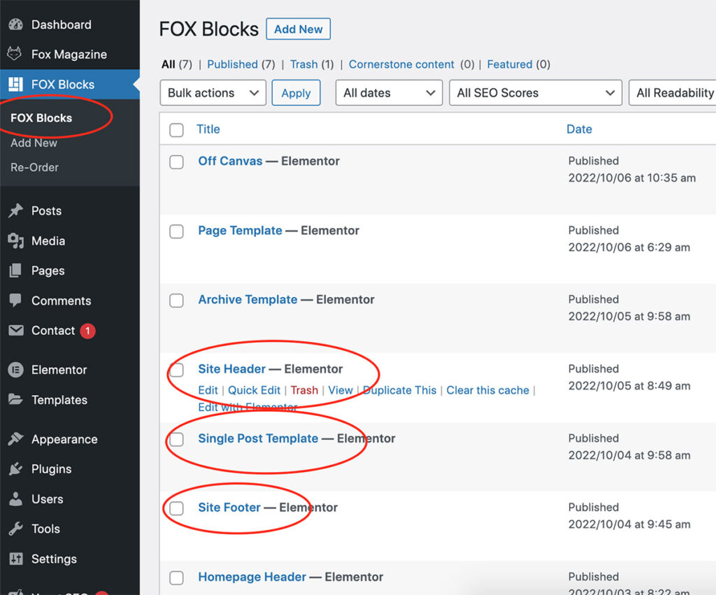Click the Posts pushpin icon

(x=15, y=210)
